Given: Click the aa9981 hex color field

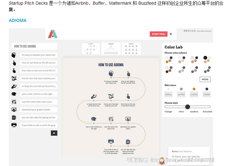Looking at the screenshot, I should click(x=181, y=95).
